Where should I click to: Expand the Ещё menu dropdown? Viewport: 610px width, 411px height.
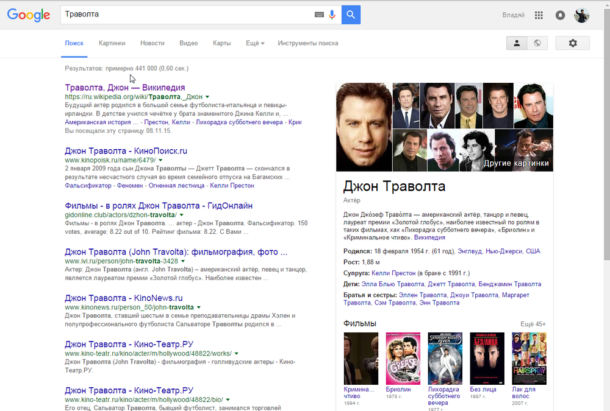click(x=254, y=43)
